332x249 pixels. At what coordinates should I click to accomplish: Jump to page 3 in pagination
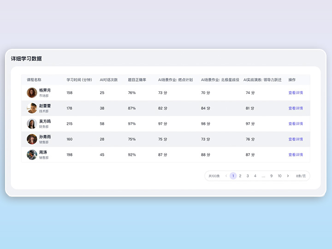tap(248, 176)
